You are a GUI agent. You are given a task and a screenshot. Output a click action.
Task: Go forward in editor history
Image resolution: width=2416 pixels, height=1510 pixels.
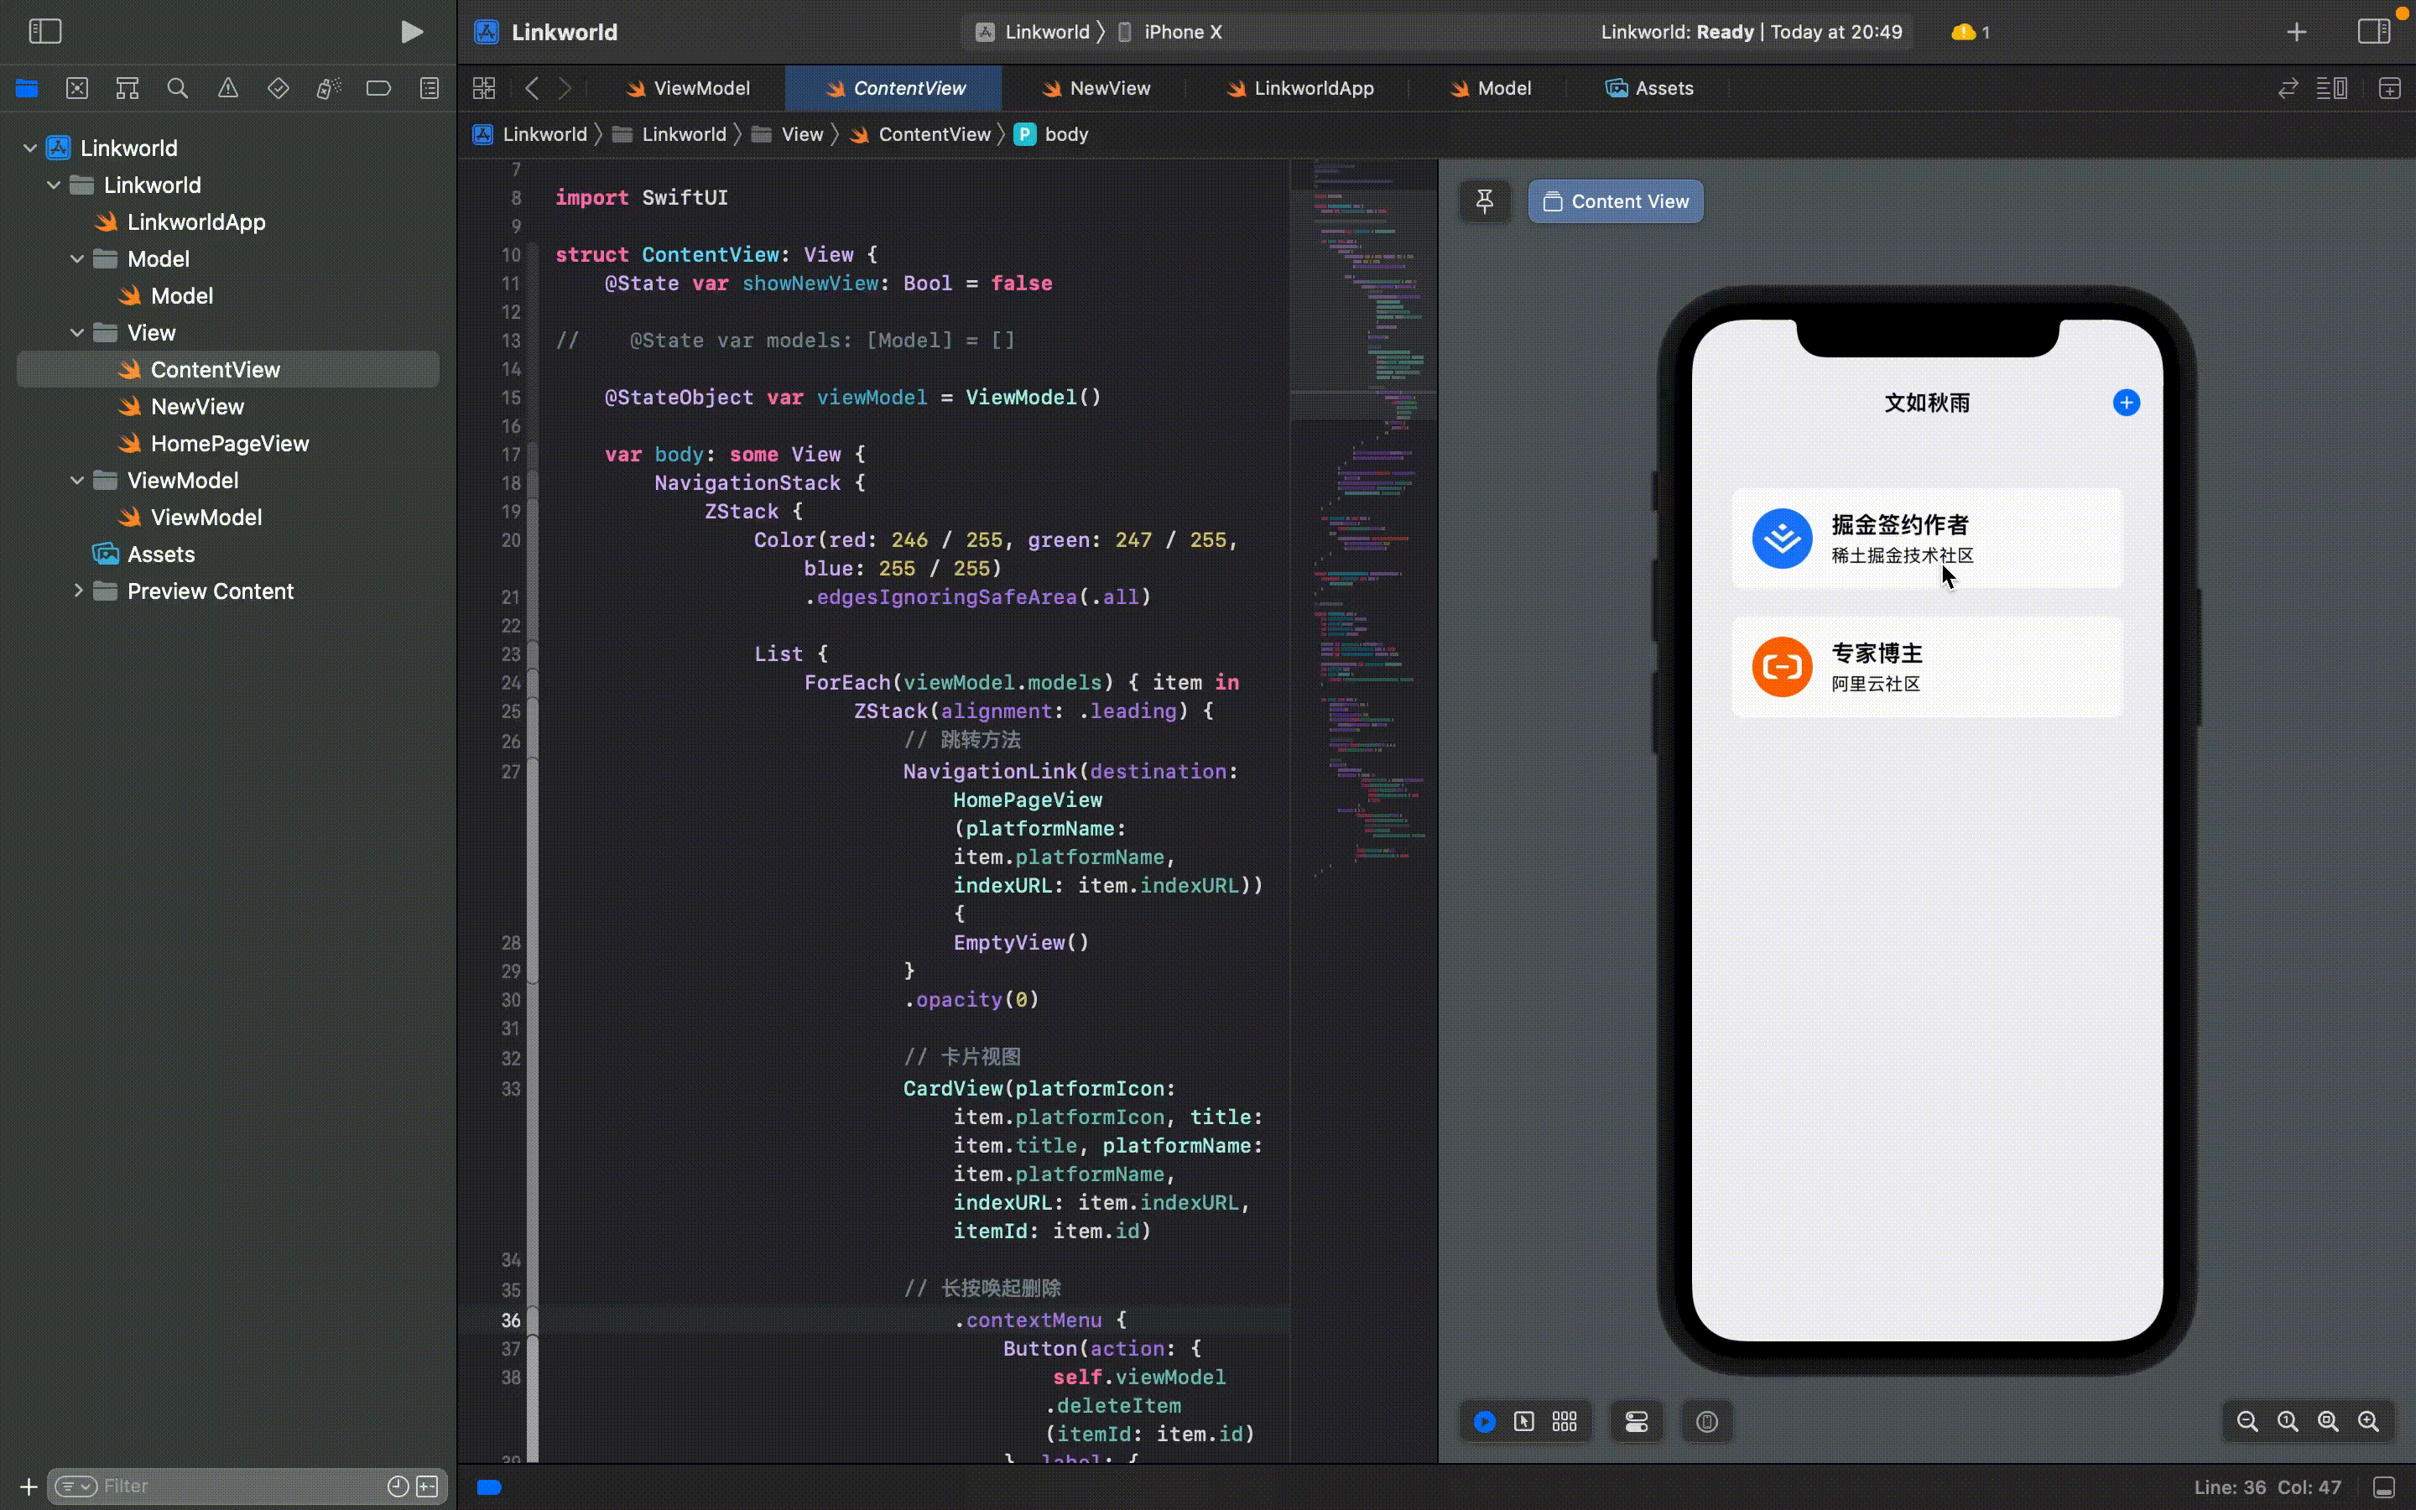(x=565, y=89)
